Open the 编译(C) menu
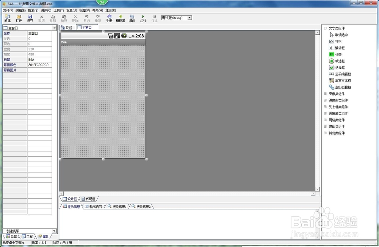Viewport: 379px width, 247px height. (46, 10)
